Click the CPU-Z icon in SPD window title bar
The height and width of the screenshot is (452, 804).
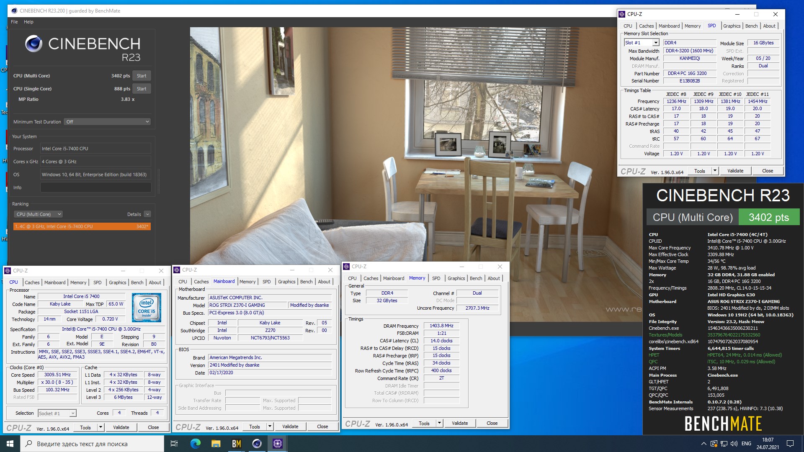tap(622, 14)
